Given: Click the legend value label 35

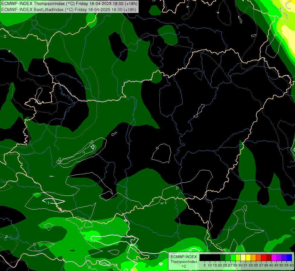Looking at the screenshot, I should pyautogui.click(x=256, y=265).
